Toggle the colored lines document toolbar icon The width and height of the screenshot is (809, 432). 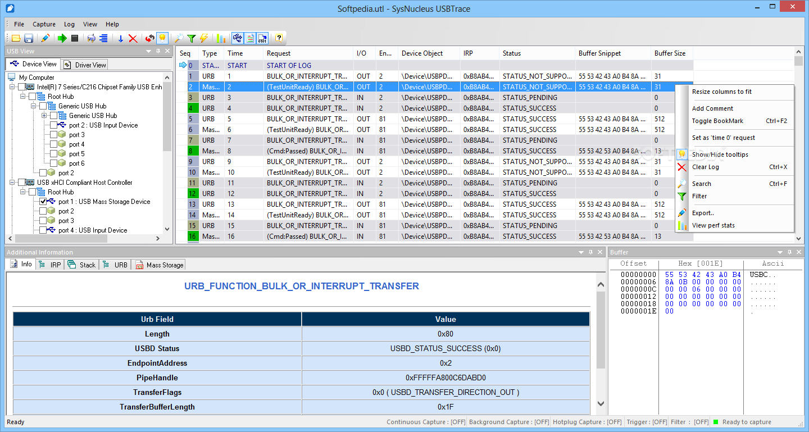click(x=250, y=38)
